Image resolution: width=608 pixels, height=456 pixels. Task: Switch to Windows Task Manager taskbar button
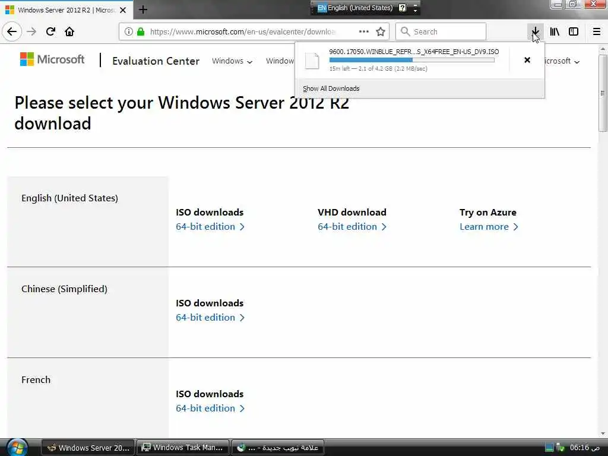(183, 448)
